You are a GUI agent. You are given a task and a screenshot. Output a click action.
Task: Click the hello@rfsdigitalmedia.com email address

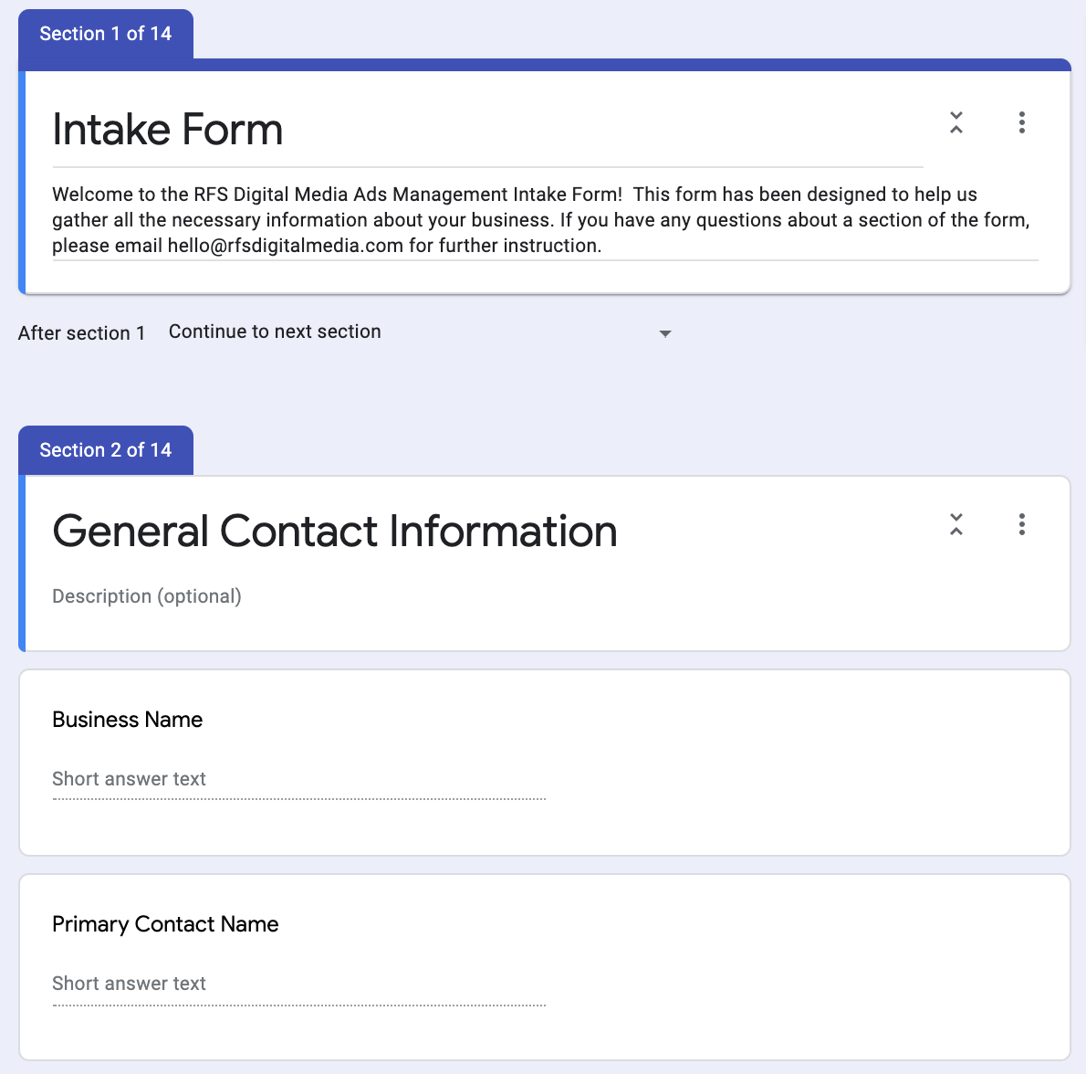[286, 246]
